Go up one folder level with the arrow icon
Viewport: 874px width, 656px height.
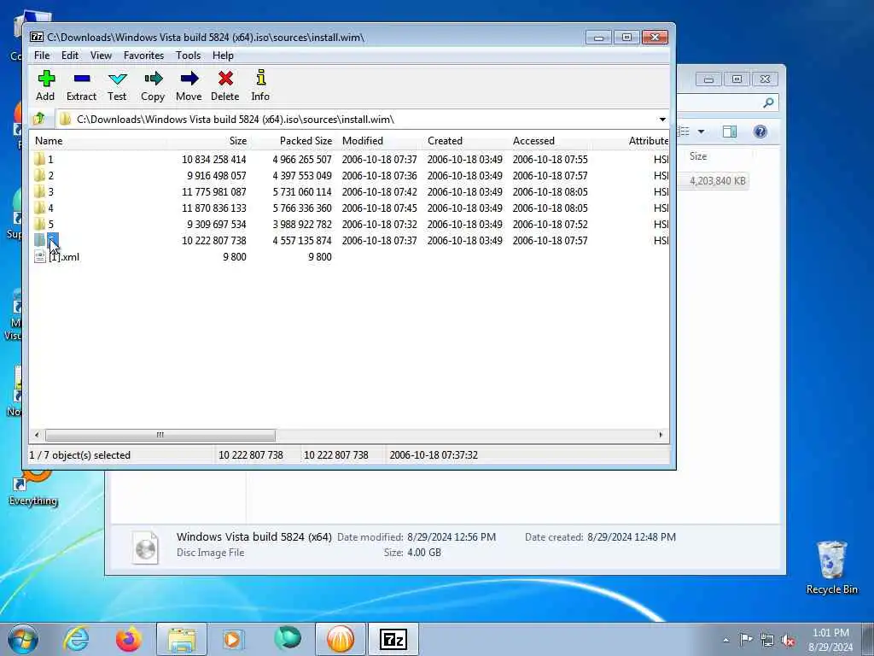tap(39, 119)
